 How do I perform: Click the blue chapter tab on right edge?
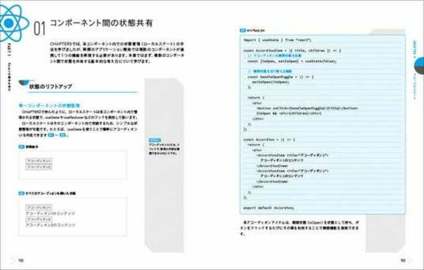coord(419,65)
